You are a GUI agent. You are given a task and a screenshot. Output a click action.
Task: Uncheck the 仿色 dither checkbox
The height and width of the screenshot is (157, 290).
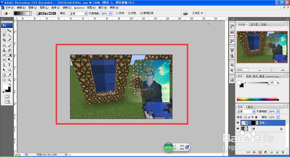pos(129,13)
